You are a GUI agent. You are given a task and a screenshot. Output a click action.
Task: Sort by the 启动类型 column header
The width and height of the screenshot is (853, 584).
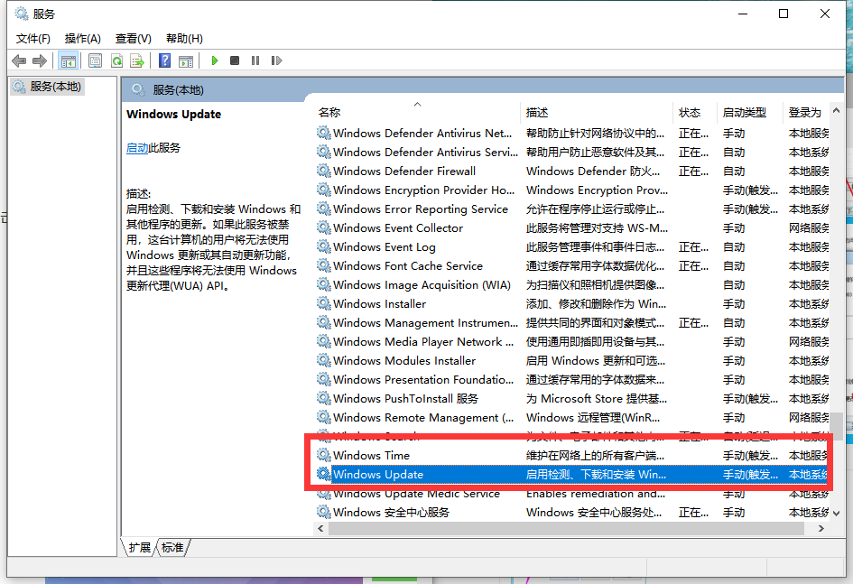749,113
